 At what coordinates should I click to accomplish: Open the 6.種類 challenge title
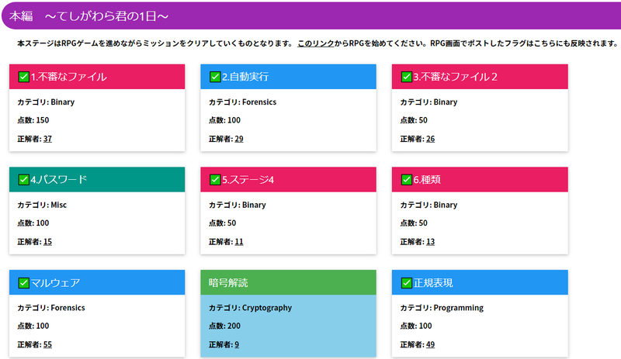(x=427, y=180)
